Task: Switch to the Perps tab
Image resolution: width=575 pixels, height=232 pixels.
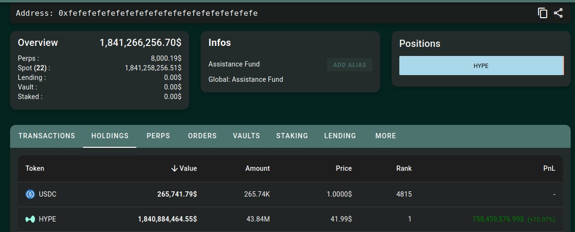Action: click(x=158, y=136)
